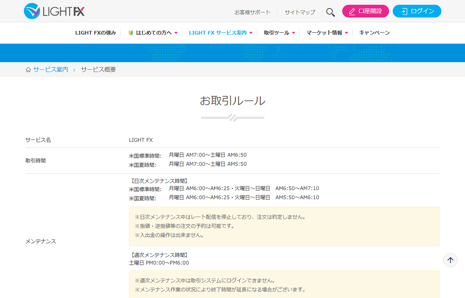The width and height of the screenshot is (465, 298).
Task: Expand LIGHT FX サービス案内 dropdown
Action: [220, 33]
